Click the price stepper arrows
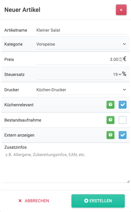This screenshot has height=212, width=131. click(x=120, y=59)
